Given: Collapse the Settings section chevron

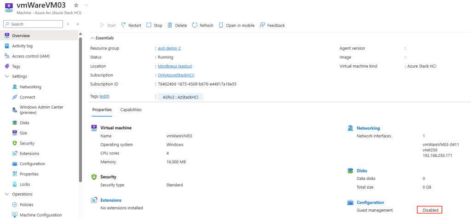Looking at the screenshot, I should click(7, 76).
